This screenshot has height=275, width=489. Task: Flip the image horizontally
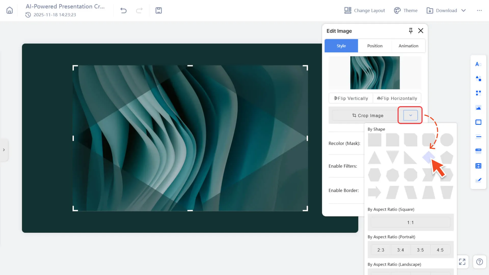(397, 98)
